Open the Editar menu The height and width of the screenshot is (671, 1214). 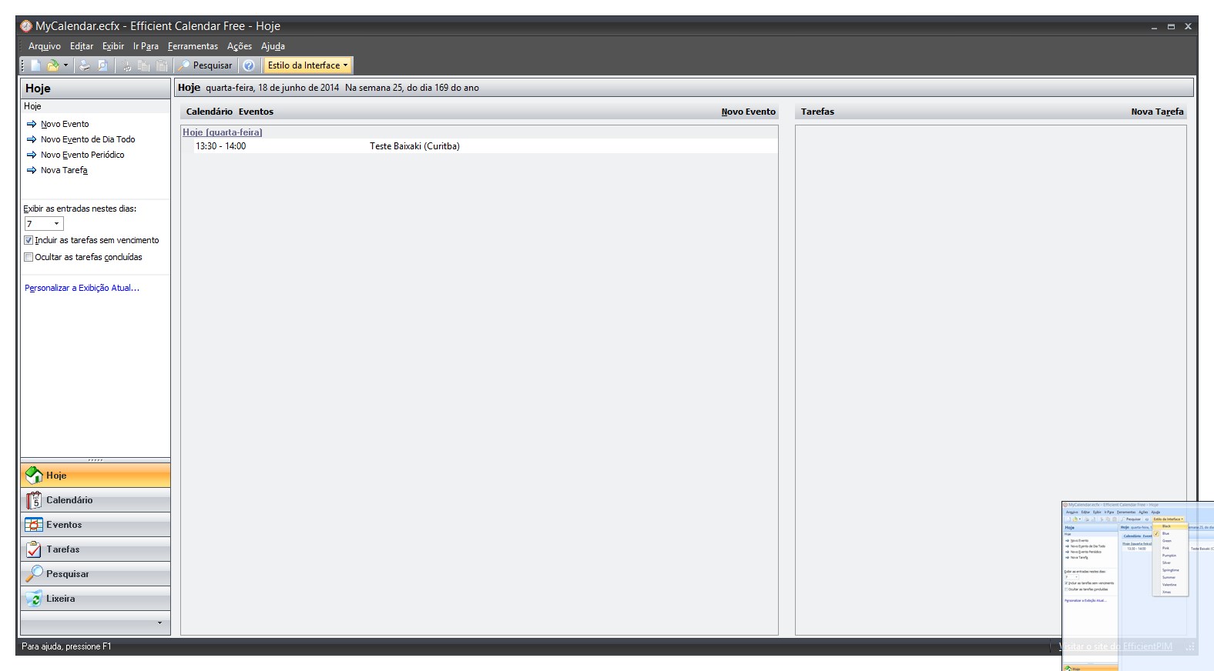pyautogui.click(x=82, y=46)
